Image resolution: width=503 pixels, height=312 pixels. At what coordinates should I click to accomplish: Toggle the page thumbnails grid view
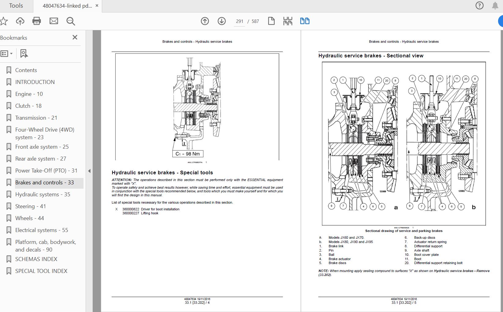click(288, 21)
